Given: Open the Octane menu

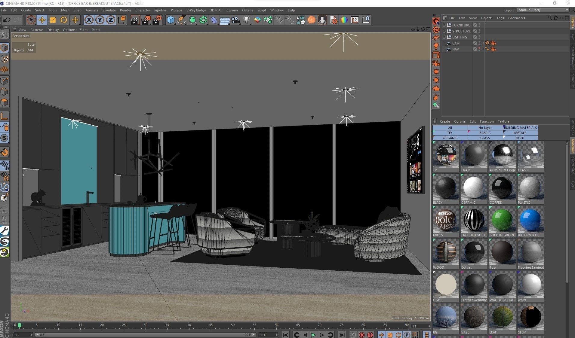Looking at the screenshot, I should [x=248, y=10].
